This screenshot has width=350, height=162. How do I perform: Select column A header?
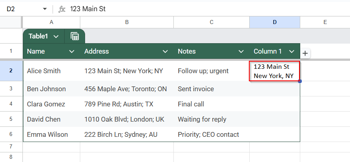[x=51, y=22]
